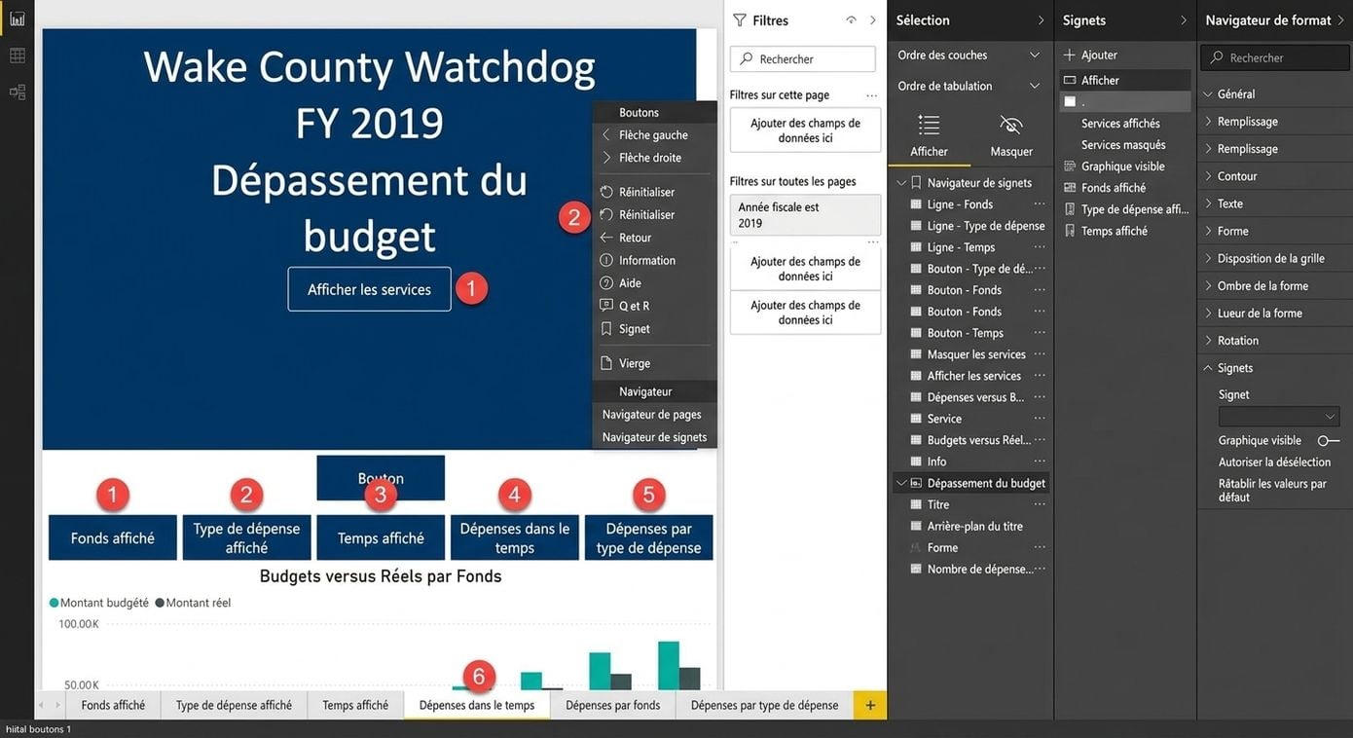Click Autoriser la désélection option

[x=1274, y=462]
